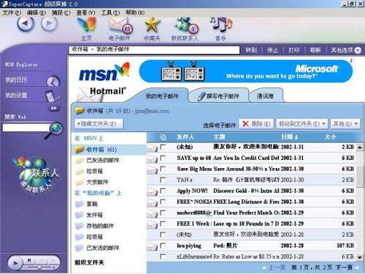Screen dimensions: 365x274
Task: Check the box for zLifeInsurance email
Action: pos(163,256)
